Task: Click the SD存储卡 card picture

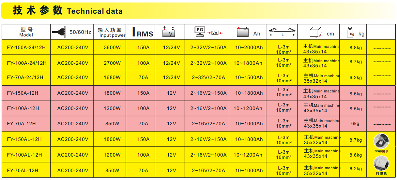Action: [x=381, y=141]
